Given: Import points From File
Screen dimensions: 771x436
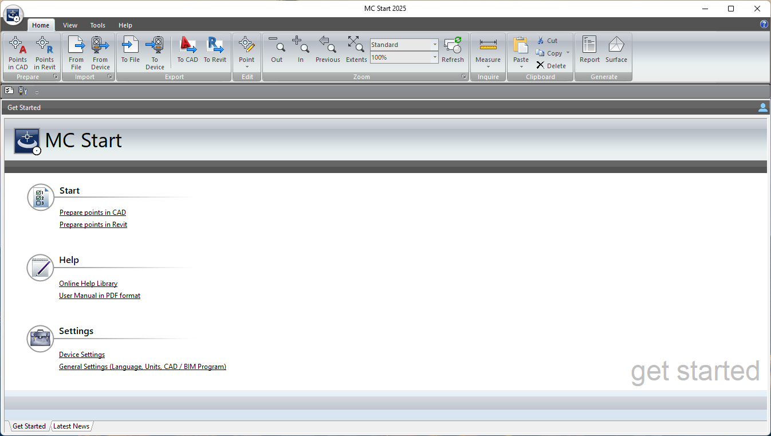Looking at the screenshot, I should [x=76, y=53].
